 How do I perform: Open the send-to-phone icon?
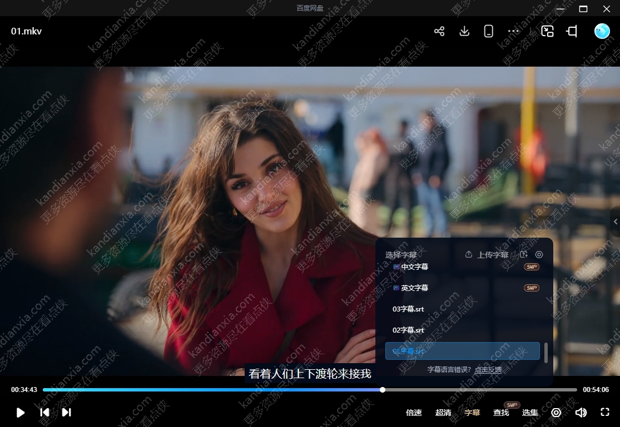pos(489,31)
